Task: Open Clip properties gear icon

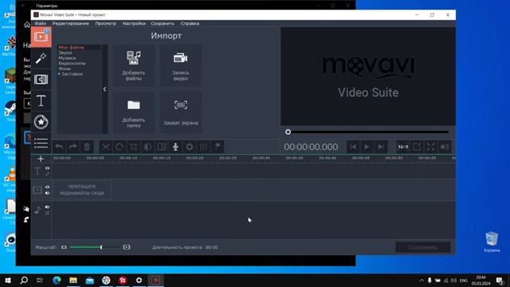Action: (190, 147)
